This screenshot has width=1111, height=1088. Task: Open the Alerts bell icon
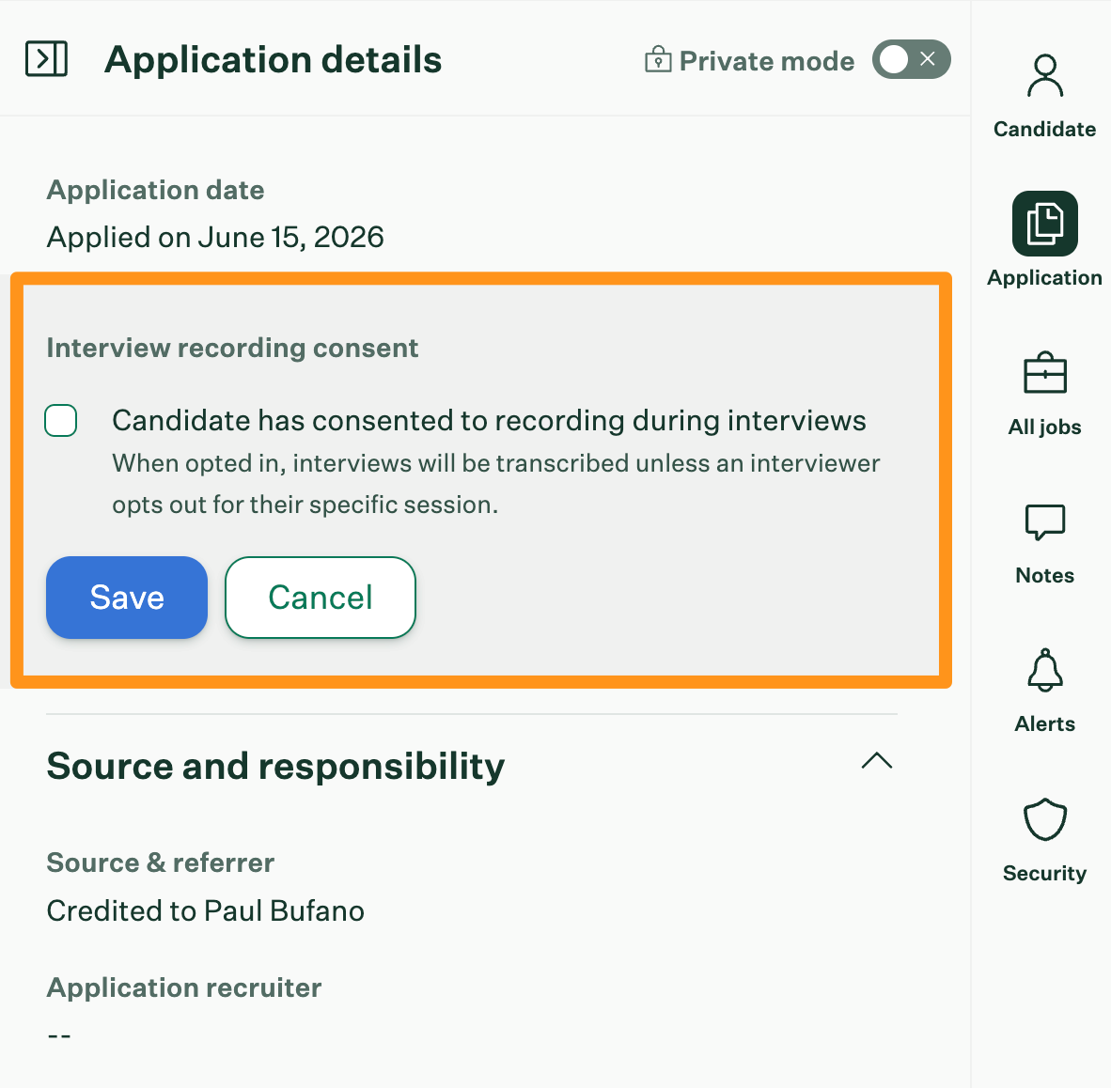pyautogui.click(x=1044, y=670)
